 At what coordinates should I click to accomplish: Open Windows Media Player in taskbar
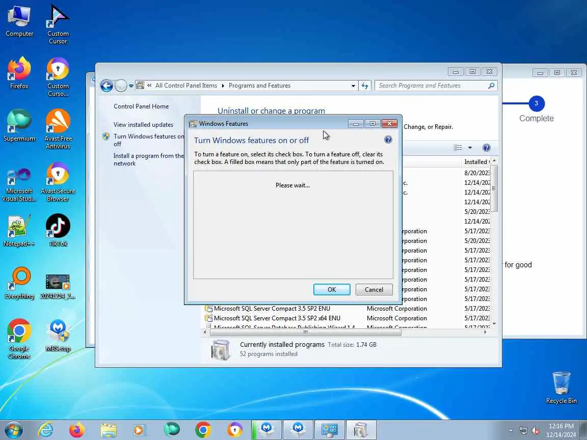pos(140,430)
